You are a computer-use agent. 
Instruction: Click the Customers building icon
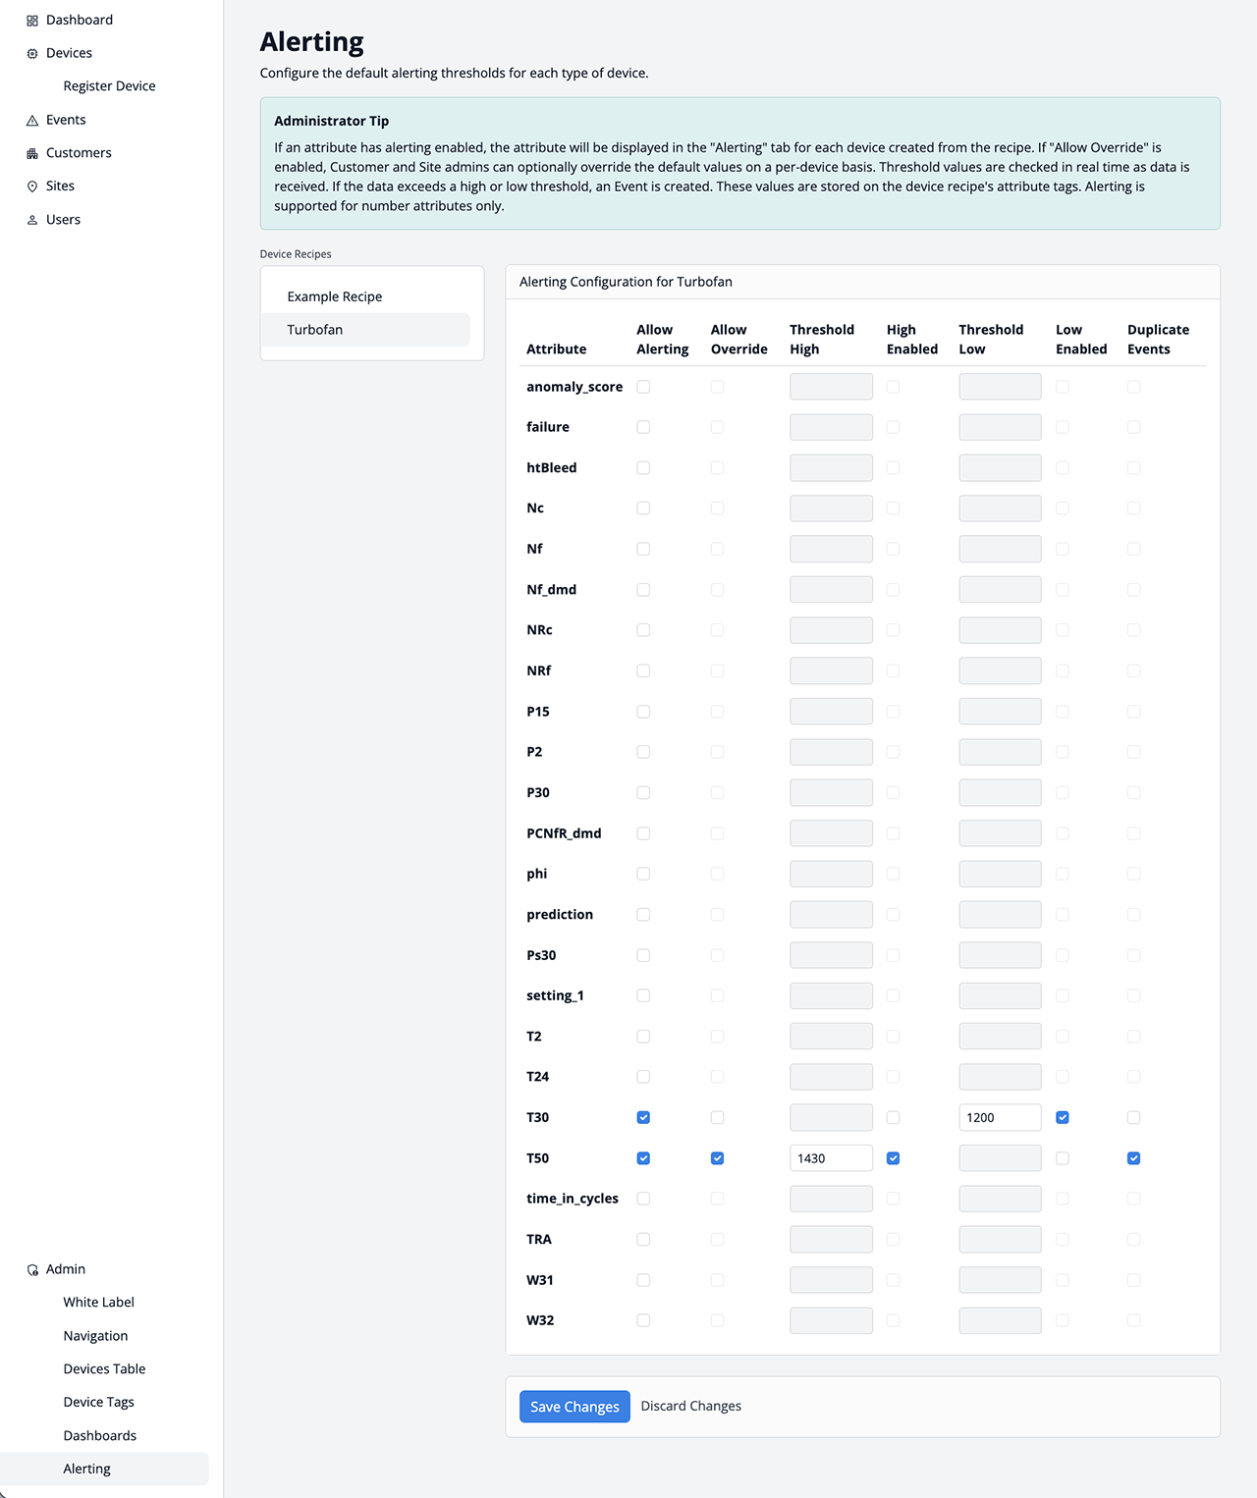(32, 154)
